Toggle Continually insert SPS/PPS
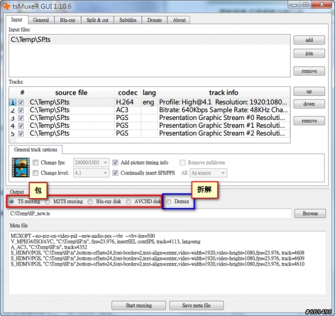The image size is (335, 316). 115,173
